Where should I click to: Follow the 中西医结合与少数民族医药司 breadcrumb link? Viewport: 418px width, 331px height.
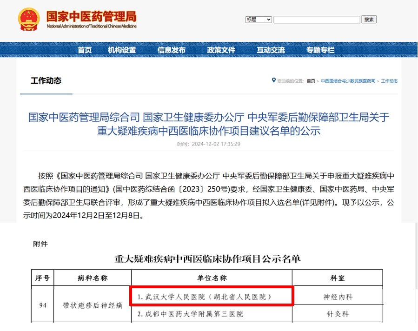tap(348, 81)
